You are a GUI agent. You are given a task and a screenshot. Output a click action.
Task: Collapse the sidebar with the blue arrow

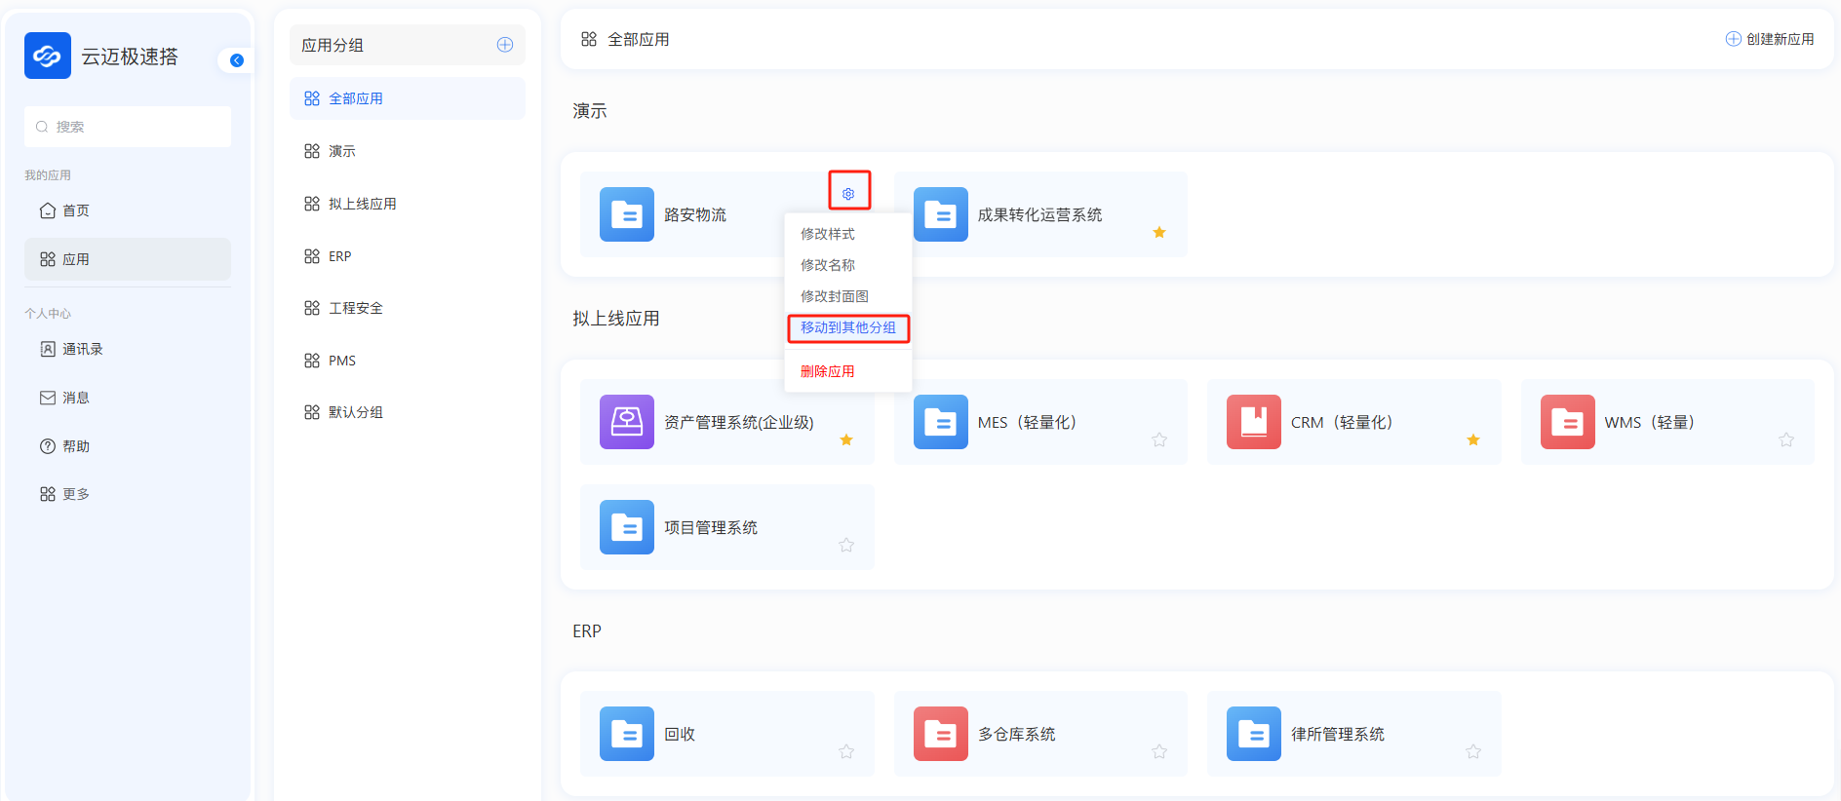[237, 60]
